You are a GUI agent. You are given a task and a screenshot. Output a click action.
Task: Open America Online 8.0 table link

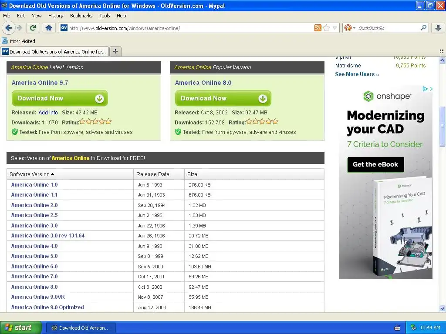34,287
